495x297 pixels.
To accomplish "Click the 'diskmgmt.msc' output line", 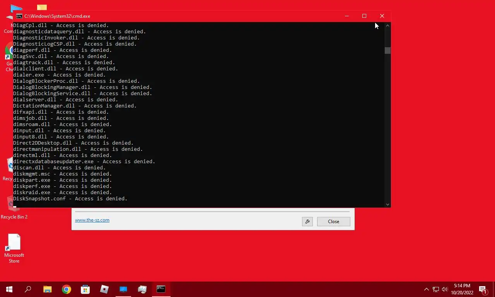I will [x=63, y=174].
